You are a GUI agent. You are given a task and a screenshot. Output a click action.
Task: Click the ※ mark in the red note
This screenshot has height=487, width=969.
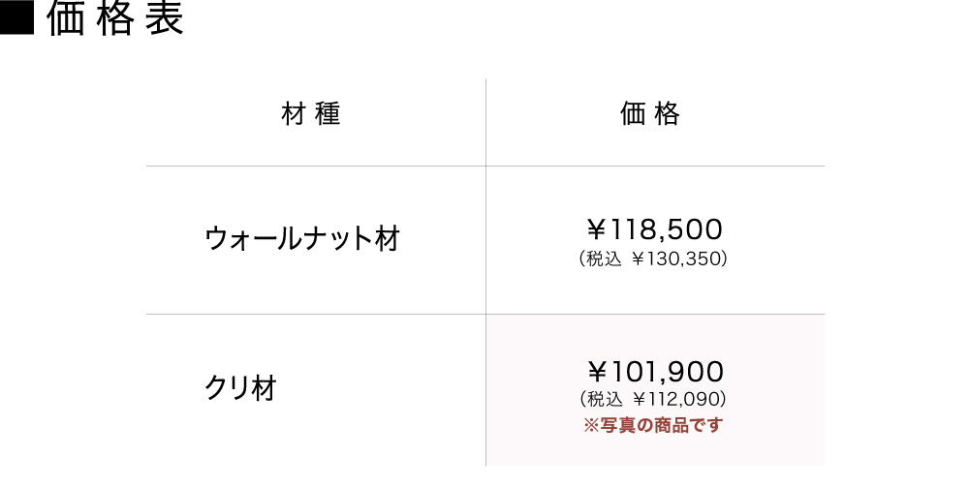(x=592, y=425)
